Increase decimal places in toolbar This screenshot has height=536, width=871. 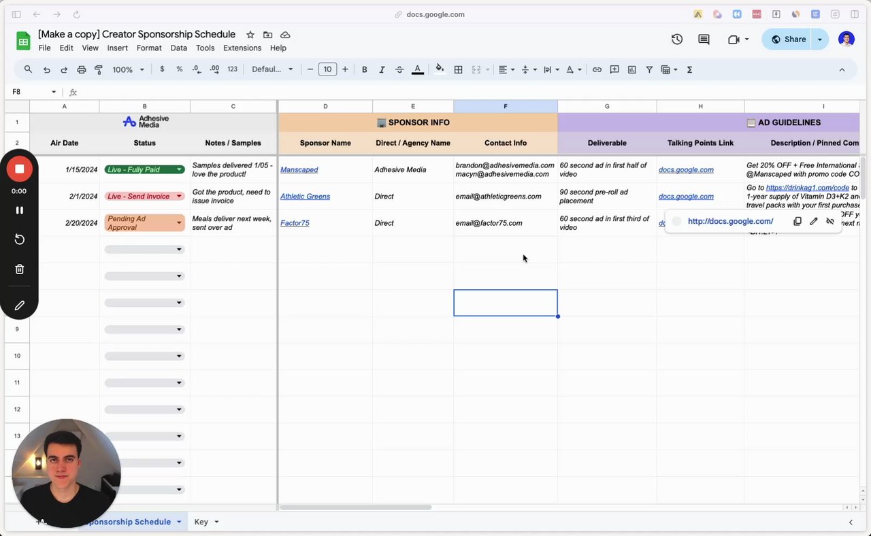pyautogui.click(x=214, y=69)
